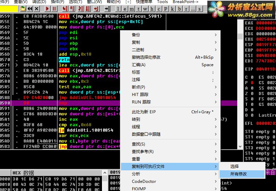
Task: Choose 标签 from context menu
Action: click(x=170, y=72)
